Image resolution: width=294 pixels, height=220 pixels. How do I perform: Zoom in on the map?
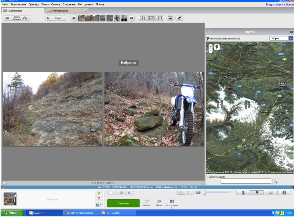[x=210, y=46]
